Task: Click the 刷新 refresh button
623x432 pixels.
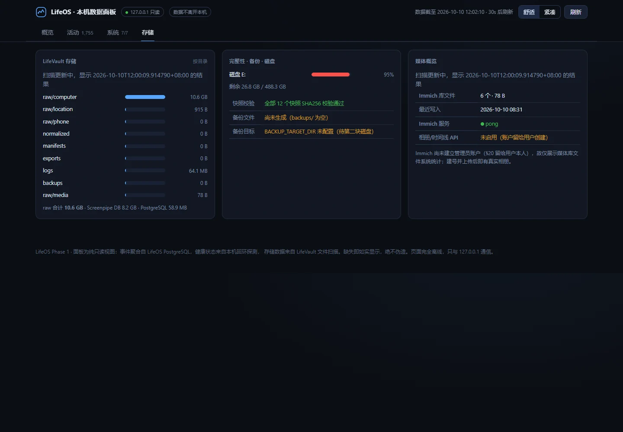Action: click(576, 12)
